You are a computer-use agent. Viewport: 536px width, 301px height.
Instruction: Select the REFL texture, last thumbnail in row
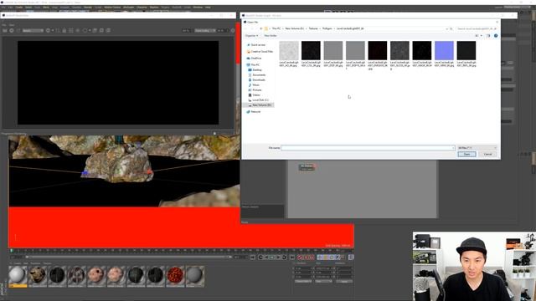point(466,50)
